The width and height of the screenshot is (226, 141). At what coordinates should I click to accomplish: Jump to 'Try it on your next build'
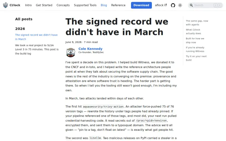click(x=196, y=58)
